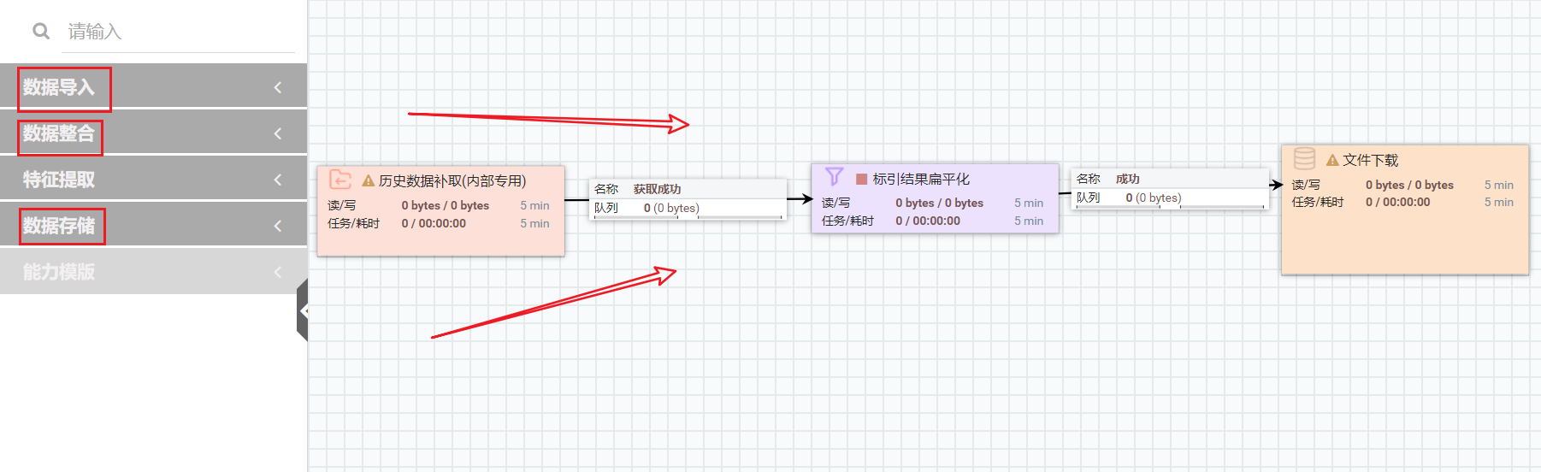Expand 数据导入 using its chevron
Image resolution: width=1541 pixels, height=472 pixels.
278,87
